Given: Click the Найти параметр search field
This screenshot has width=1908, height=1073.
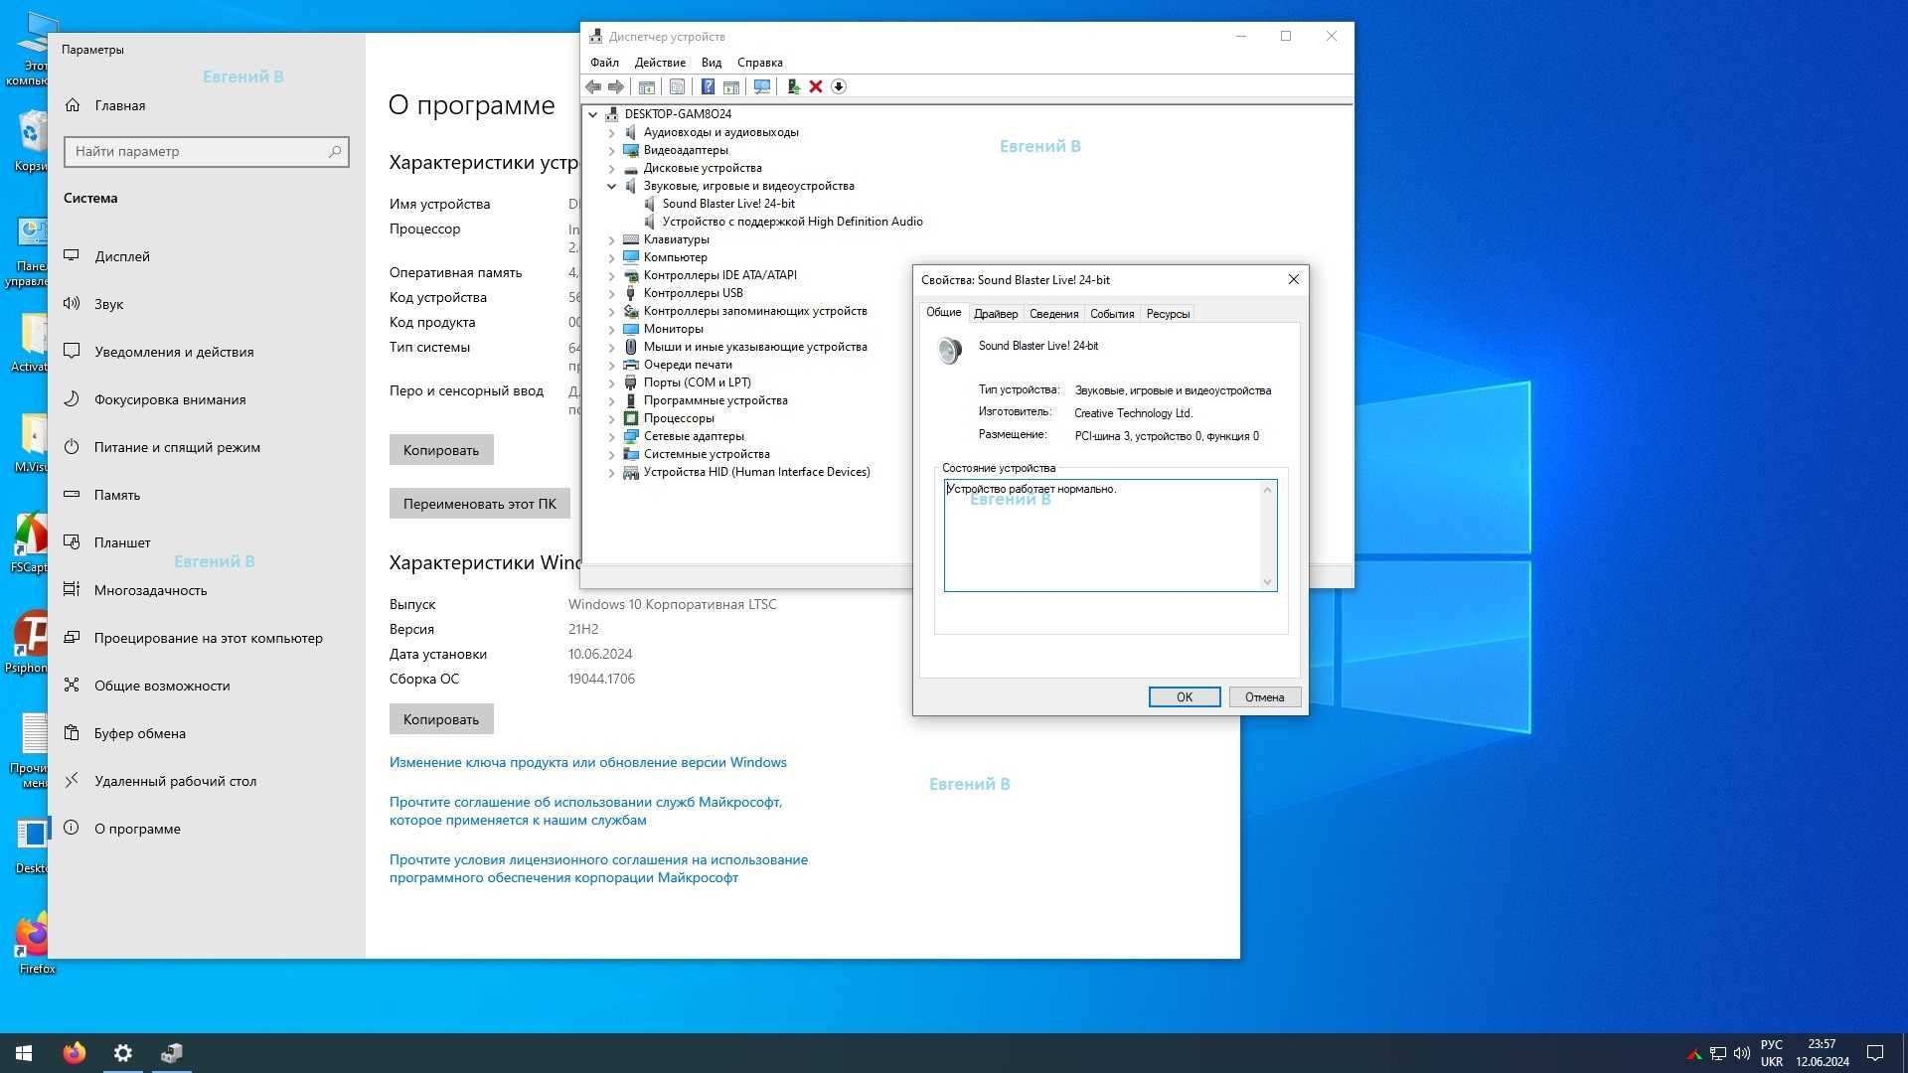Looking at the screenshot, I should [207, 152].
